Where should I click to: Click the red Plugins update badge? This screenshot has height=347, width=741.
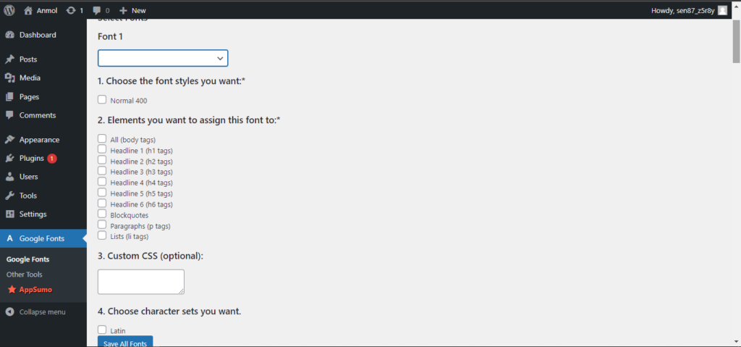(52, 158)
